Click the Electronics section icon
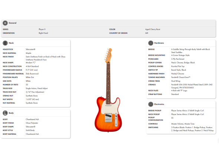This screenshot has width=219, height=161. pos(151,104)
